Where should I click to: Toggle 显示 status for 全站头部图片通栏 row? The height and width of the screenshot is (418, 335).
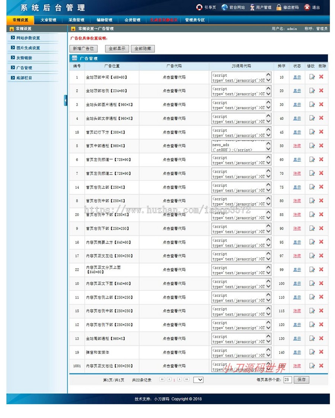coord(297,105)
